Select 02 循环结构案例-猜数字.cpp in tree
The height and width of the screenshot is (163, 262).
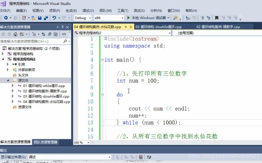tap(45, 91)
